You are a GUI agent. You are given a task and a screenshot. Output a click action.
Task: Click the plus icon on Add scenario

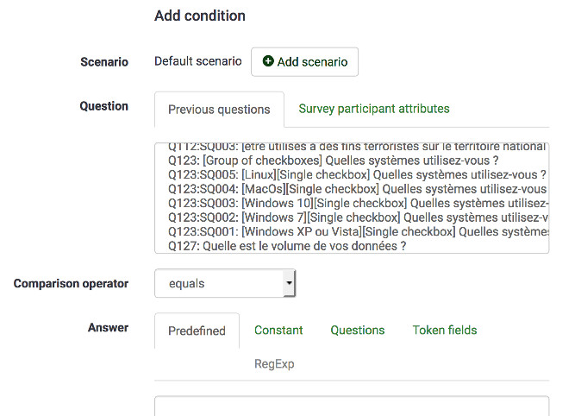coord(268,62)
